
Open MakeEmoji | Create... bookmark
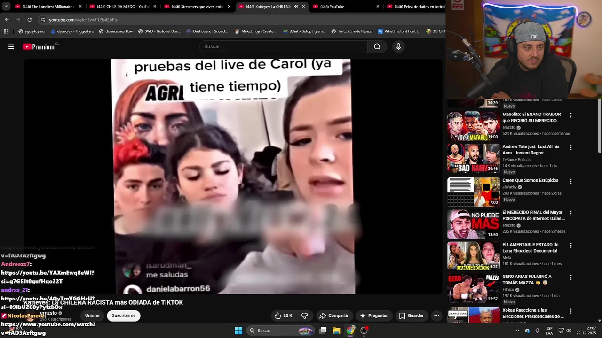tap(255, 31)
